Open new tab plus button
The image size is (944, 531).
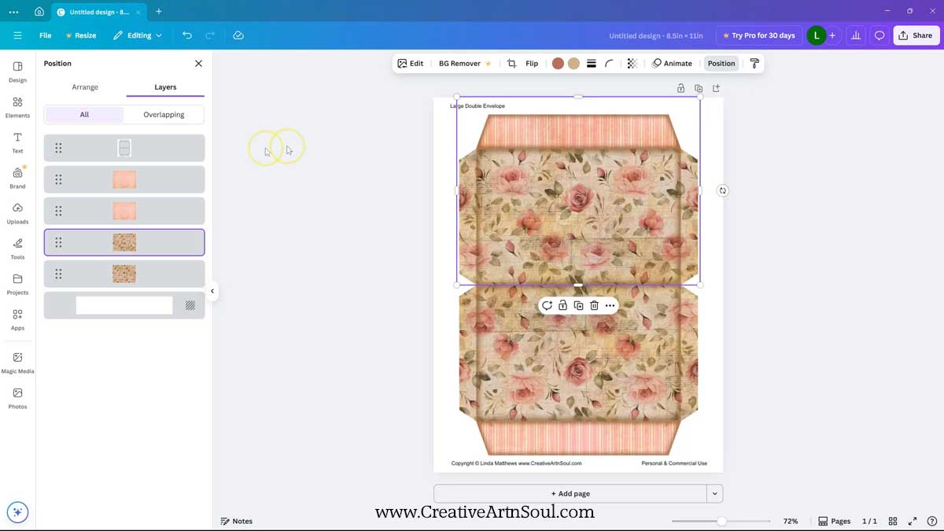[x=158, y=12]
